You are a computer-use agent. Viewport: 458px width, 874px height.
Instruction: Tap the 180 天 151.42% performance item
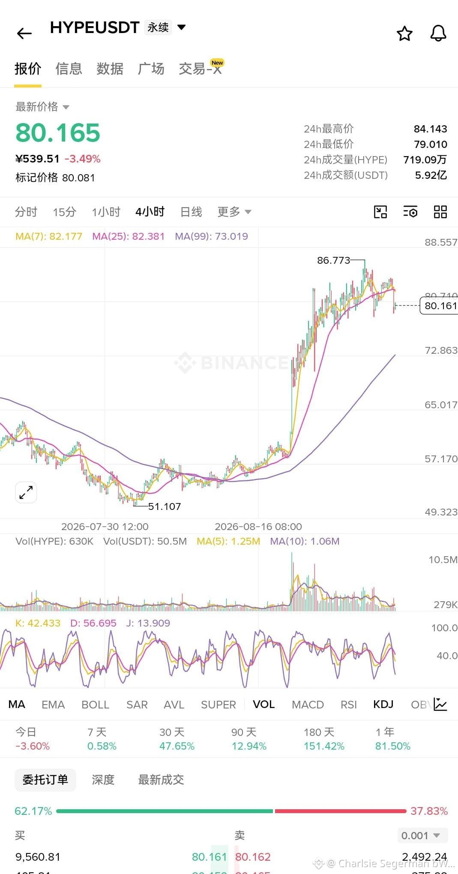coord(324,739)
